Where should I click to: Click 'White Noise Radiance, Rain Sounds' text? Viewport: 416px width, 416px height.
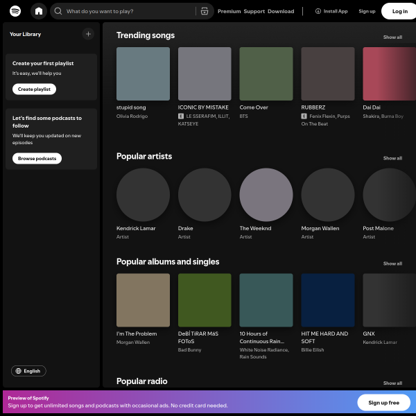point(264,354)
